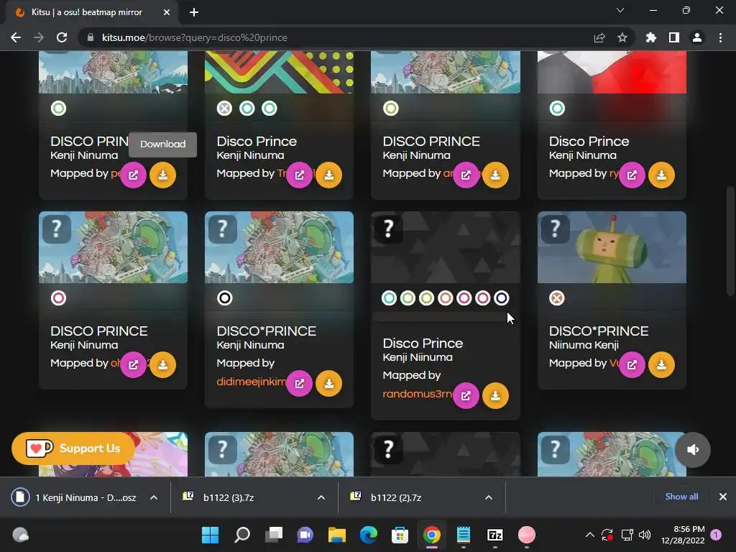Image resolution: width=736 pixels, height=552 pixels.
Task: Open external link for DISCO PRINCE mapped by pe...
Action: tap(133, 175)
